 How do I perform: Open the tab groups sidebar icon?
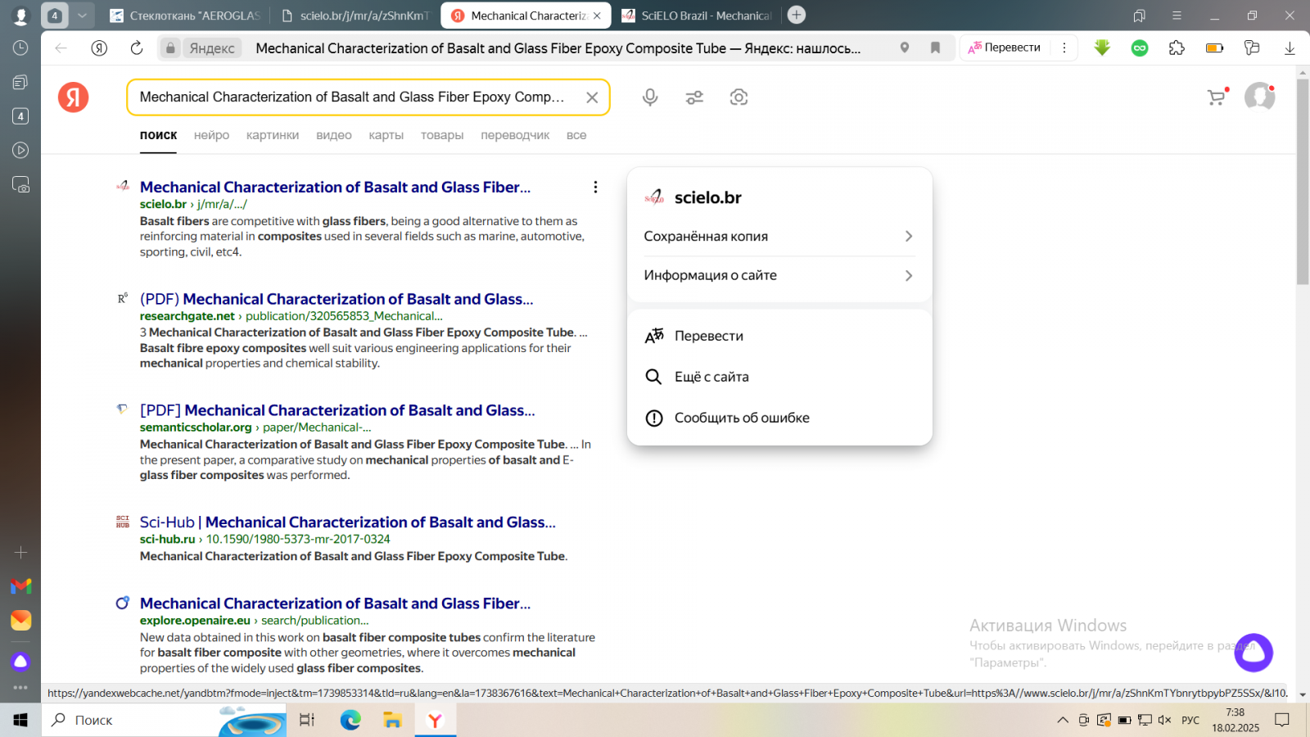tap(20, 82)
